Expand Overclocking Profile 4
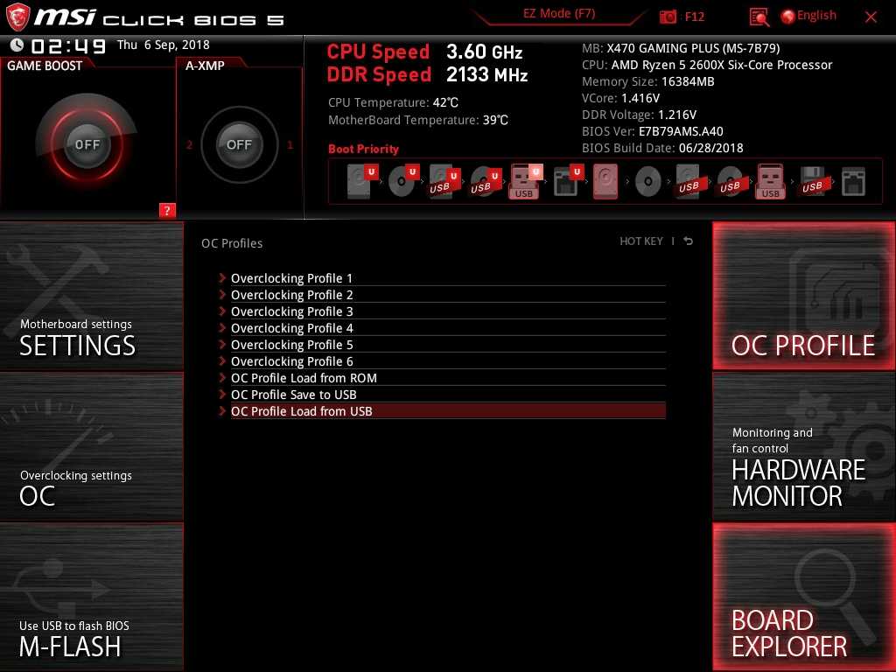 pos(291,328)
